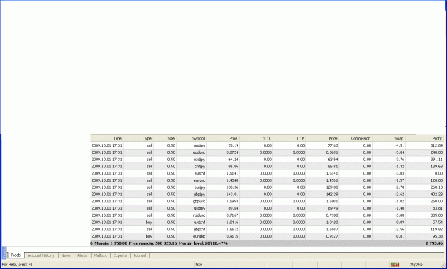Click the 143.01 open price cell
The height and width of the screenshot is (269, 447).
pyautogui.click(x=232, y=195)
